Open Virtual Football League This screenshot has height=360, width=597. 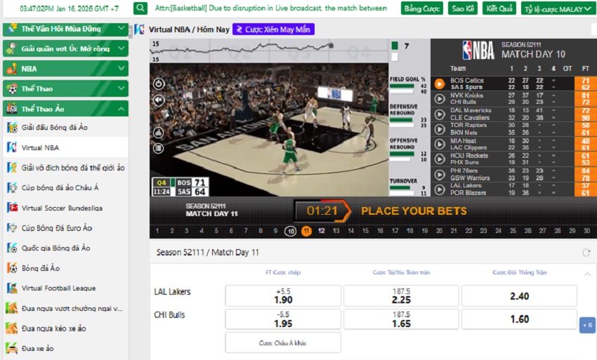pos(65,288)
